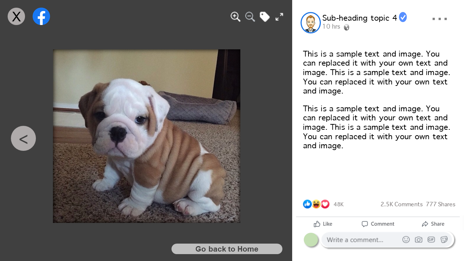Add a GIF to the comment

click(431, 240)
